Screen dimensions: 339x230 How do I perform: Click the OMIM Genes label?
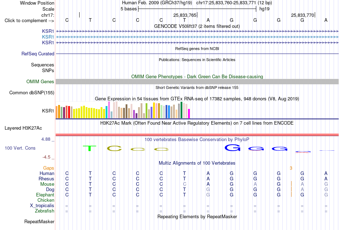pyautogui.click(x=40, y=81)
